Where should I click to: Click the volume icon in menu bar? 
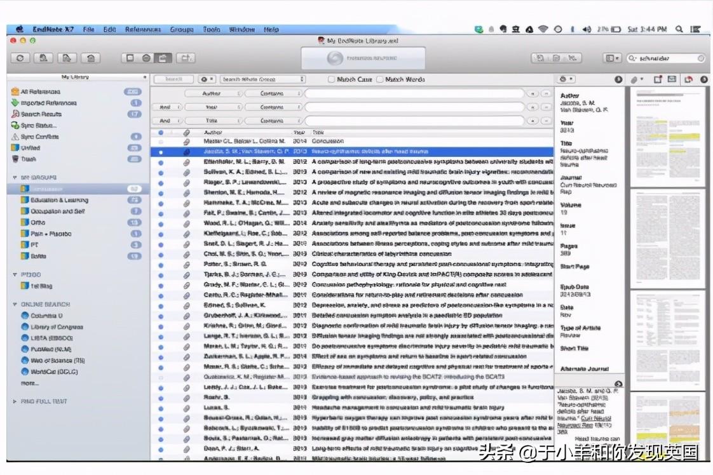[x=587, y=29]
